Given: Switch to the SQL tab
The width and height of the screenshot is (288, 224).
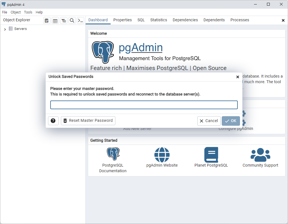Looking at the screenshot, I should point(141,20).
